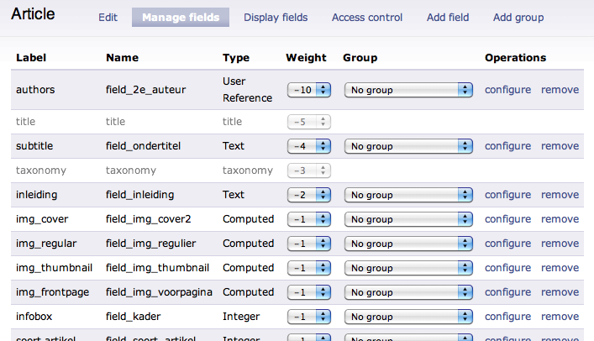
Task: Configure the img_regular field
Action: 507,244
